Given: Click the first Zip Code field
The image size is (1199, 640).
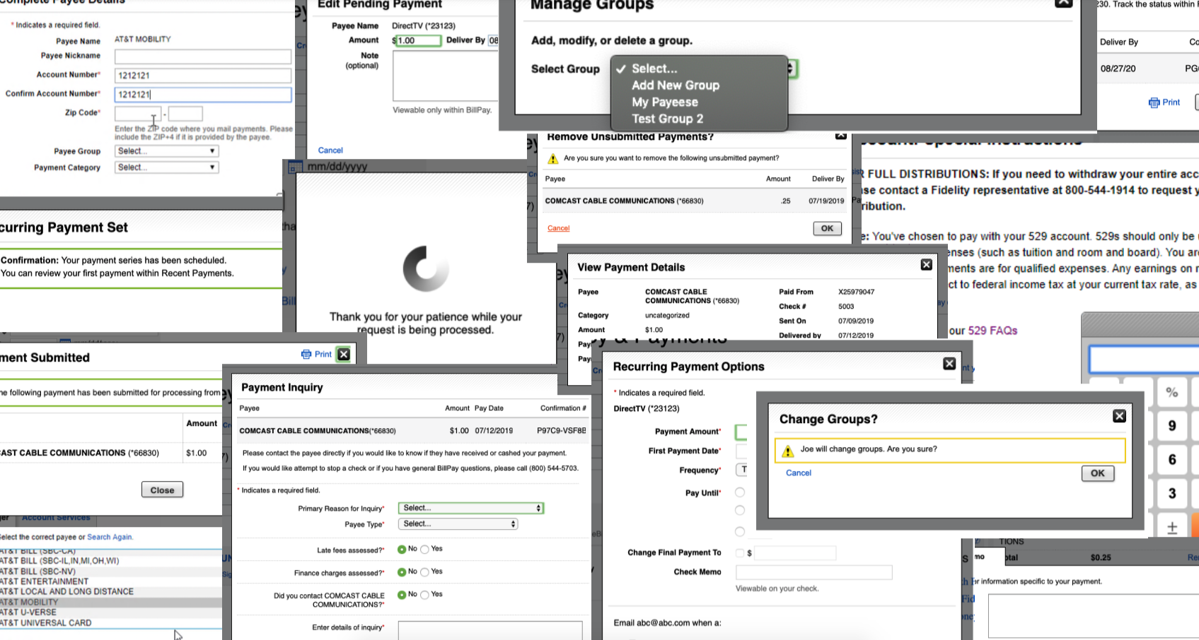Looking at the screenshot, I should click(x=138, y=114).
